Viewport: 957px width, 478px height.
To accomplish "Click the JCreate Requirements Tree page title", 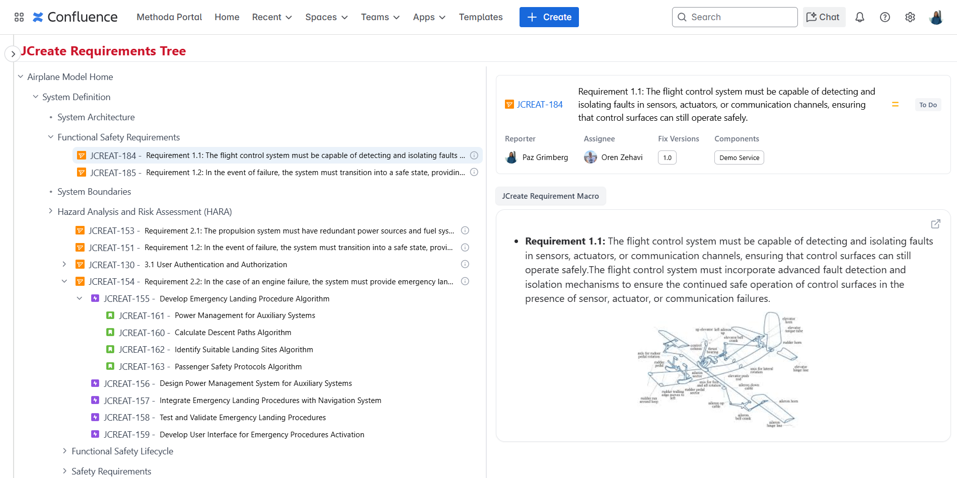I will pyautogui.click(x=103, y=51).
